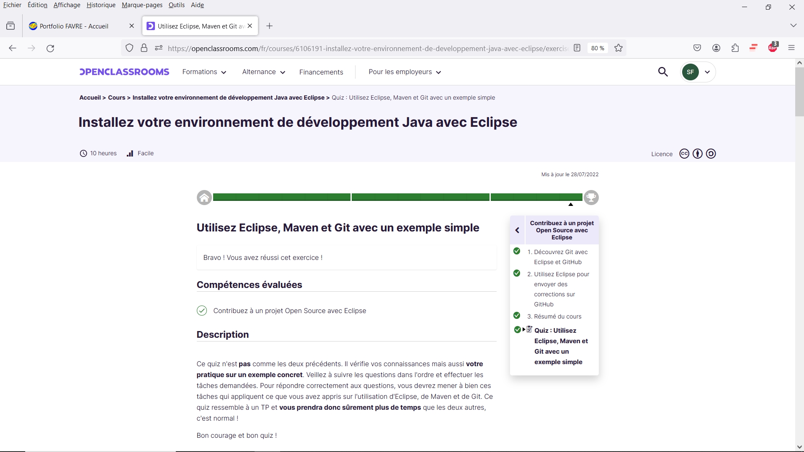Collapse chapter panel with left chevron
This screenshot has width=804, height=452.
[x=517, y=230]
